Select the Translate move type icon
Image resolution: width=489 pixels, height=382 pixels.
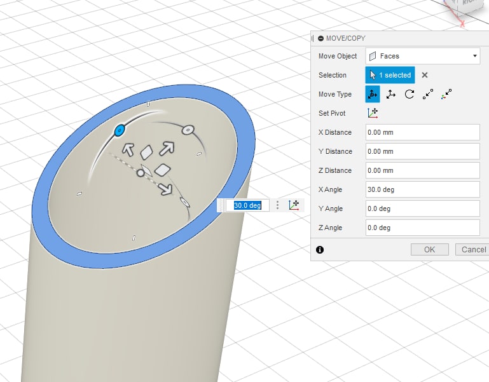(391, 94)
